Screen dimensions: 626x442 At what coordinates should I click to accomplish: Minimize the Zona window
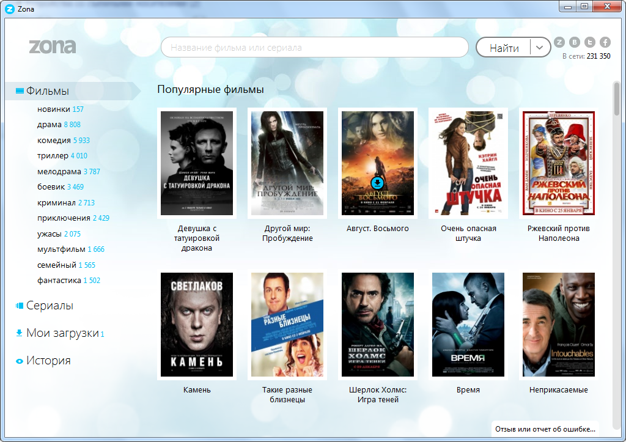pyautogui.click(x=567, y=7)
